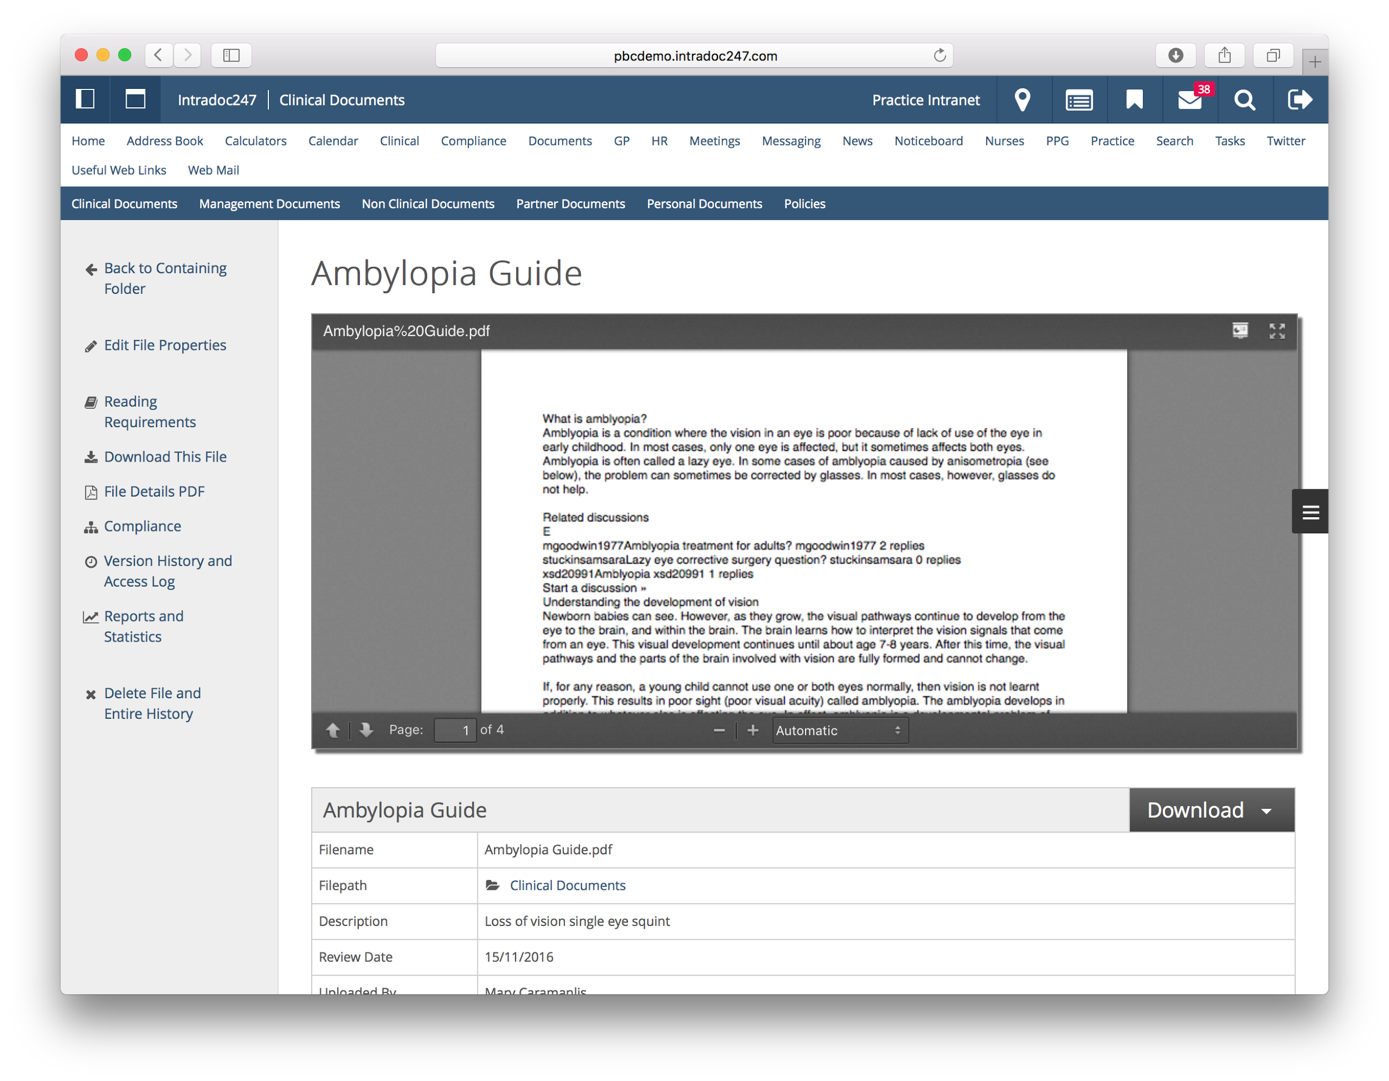Image resolution: width=1389 pixels, height=1081 pixels.
Task: Open a new Safari tab
Action: 1315,62
